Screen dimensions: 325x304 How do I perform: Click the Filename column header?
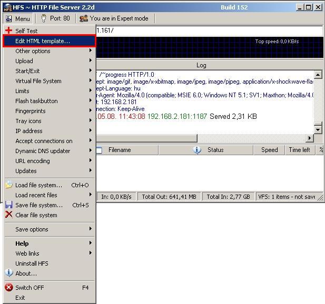tap(127, 150)
